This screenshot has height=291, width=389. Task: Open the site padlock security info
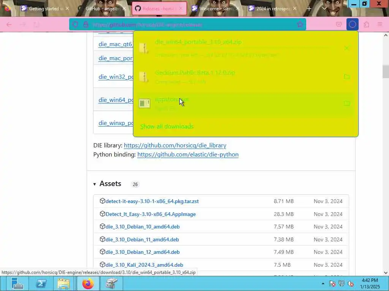[86, 25]
